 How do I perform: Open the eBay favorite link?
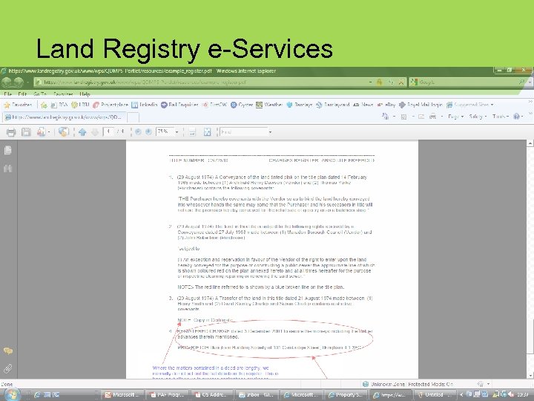386,105
